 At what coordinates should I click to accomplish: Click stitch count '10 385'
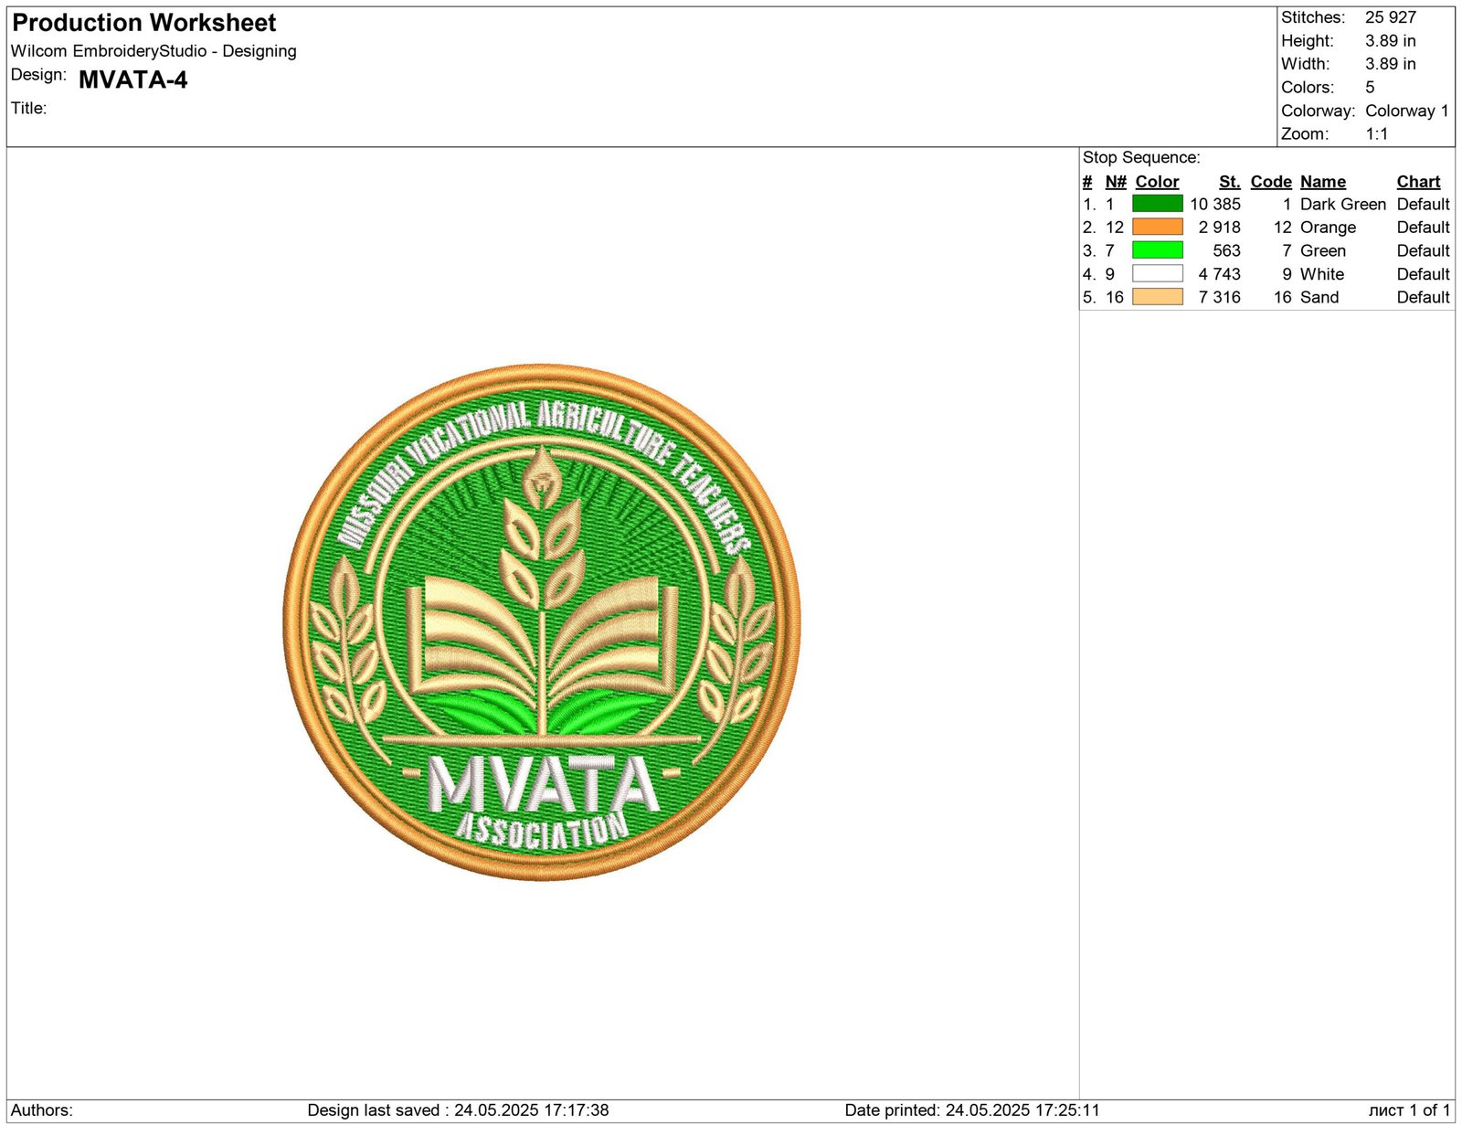[1215, 204]
